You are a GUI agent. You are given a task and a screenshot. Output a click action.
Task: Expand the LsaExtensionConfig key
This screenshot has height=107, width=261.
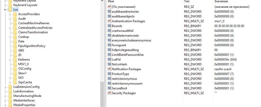point(5,87)
